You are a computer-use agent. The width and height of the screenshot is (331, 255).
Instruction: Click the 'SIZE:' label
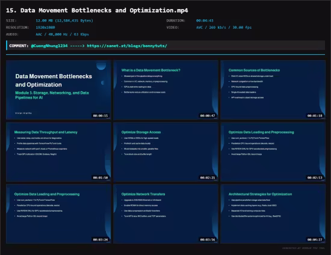[11, 20]
